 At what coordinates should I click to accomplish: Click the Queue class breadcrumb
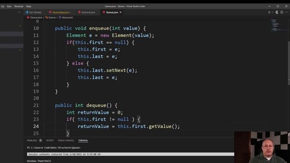click(50, 17)
